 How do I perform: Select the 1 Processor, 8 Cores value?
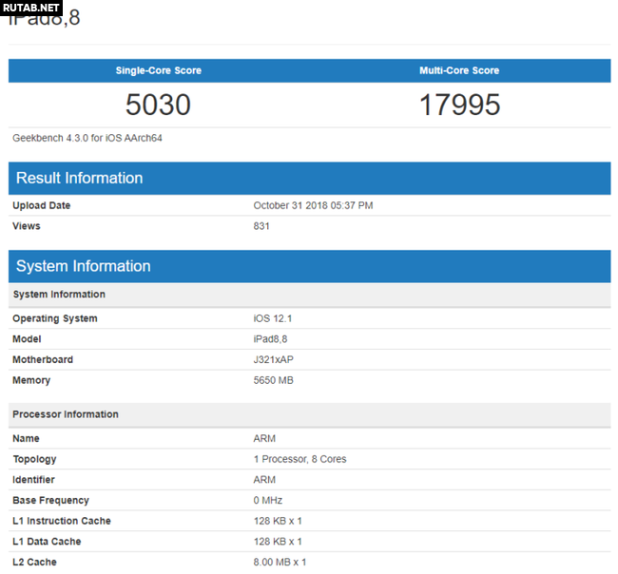pos(299,459)
